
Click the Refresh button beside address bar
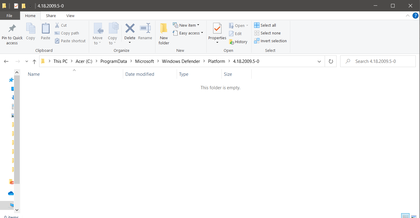tap(331, 61)
